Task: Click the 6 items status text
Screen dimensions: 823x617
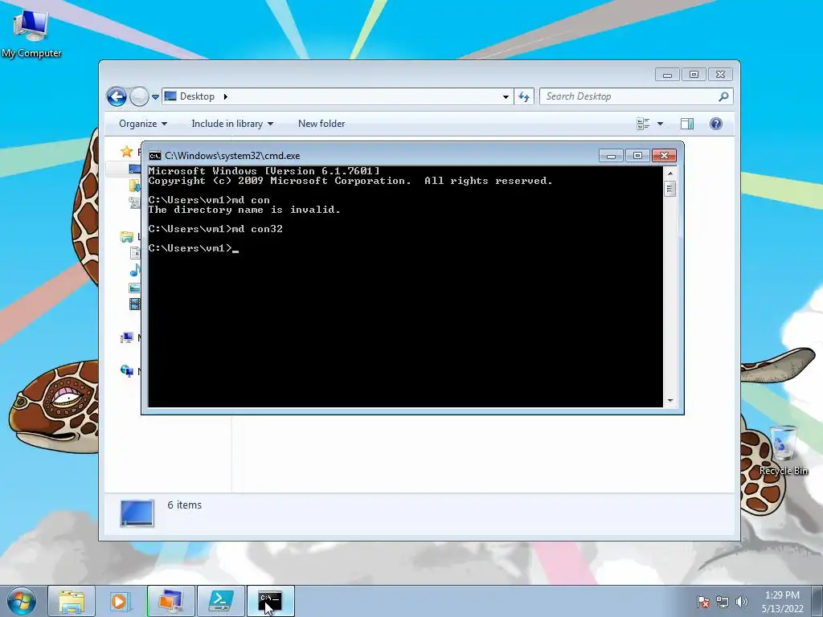Action: click(184, 505)
